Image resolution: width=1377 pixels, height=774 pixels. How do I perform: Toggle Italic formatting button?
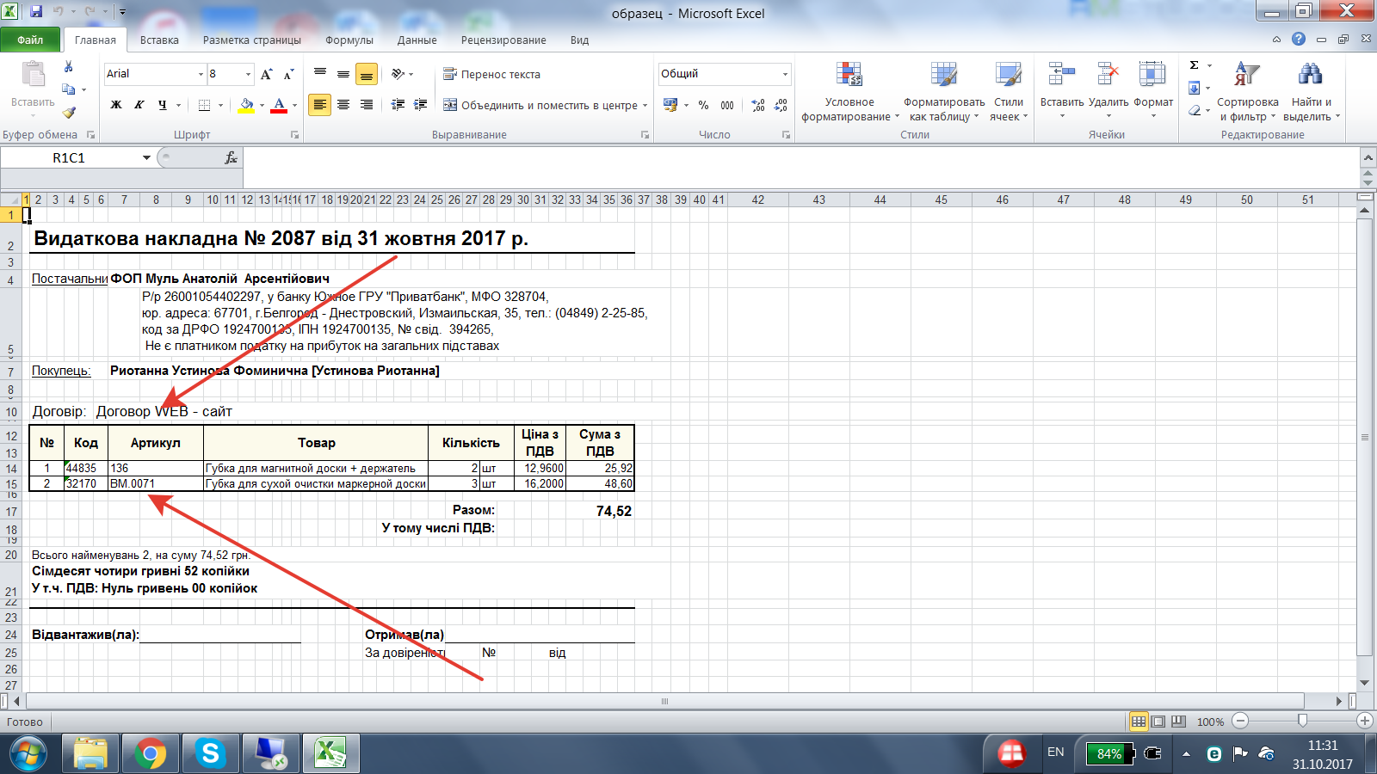pyautogui.click(x=139, y=105)
